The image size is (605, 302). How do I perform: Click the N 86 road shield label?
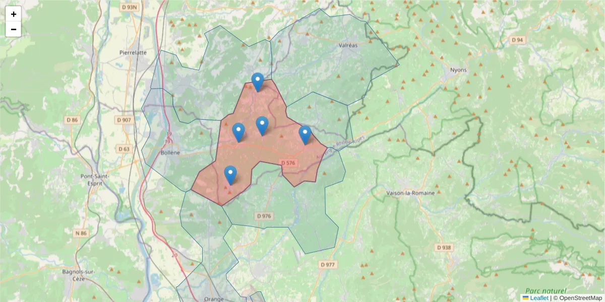pos(80,233)
